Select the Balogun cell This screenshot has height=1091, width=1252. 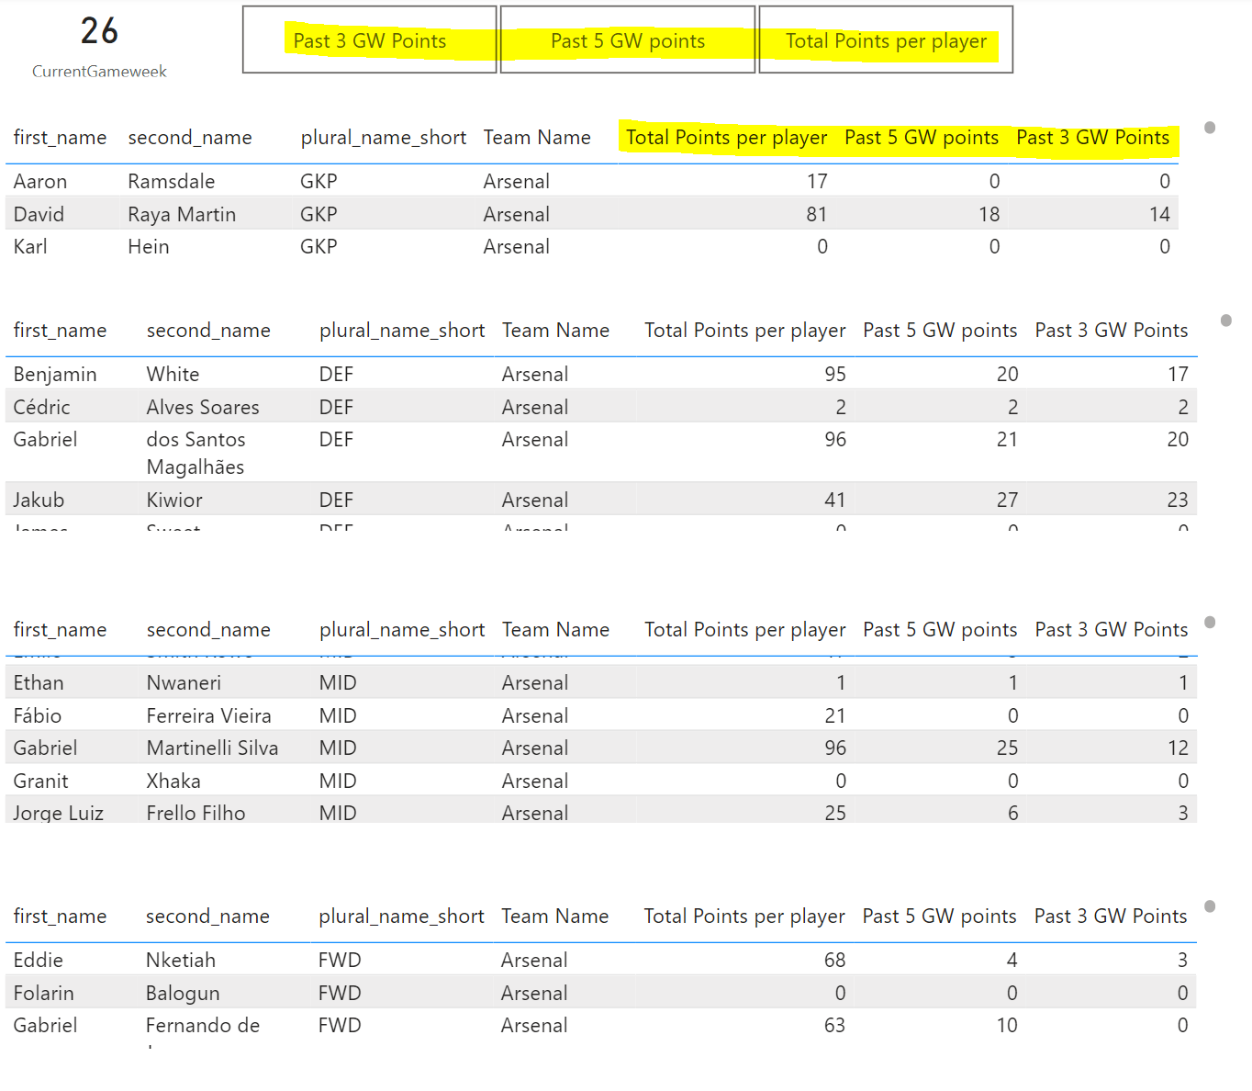click(183, 994)
